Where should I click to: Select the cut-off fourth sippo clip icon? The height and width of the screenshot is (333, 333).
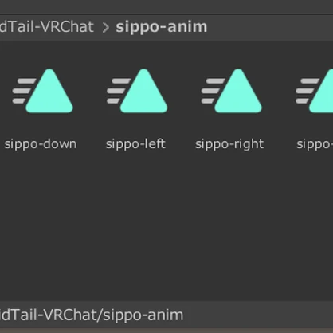pyautogui.click(x=315, y=91)
